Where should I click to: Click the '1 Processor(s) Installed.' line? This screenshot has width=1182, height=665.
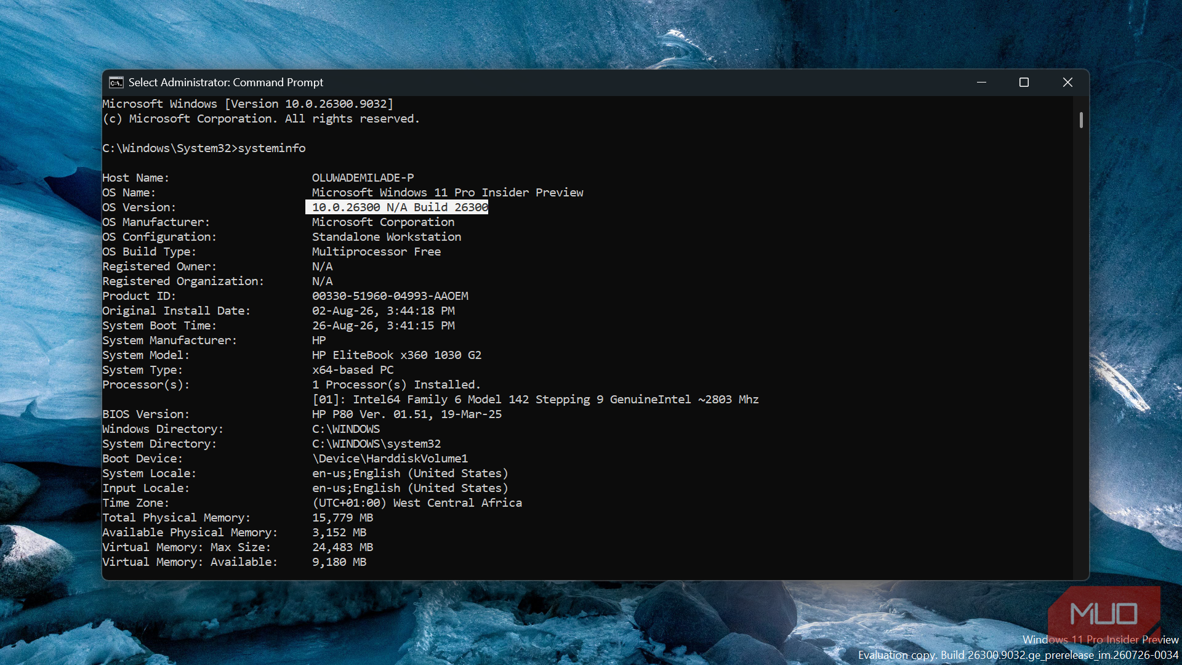point(396,385)
